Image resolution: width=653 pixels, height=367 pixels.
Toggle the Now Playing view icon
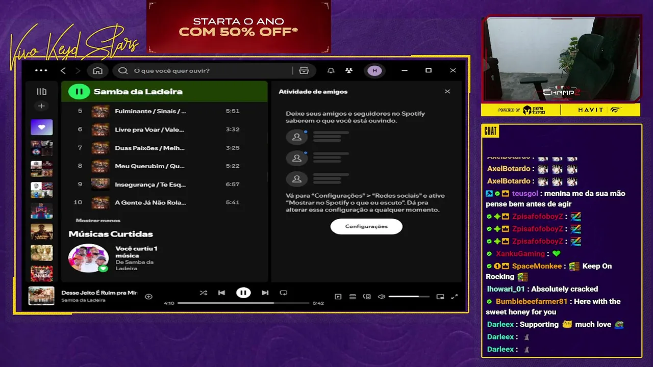[x=338, y=297]
